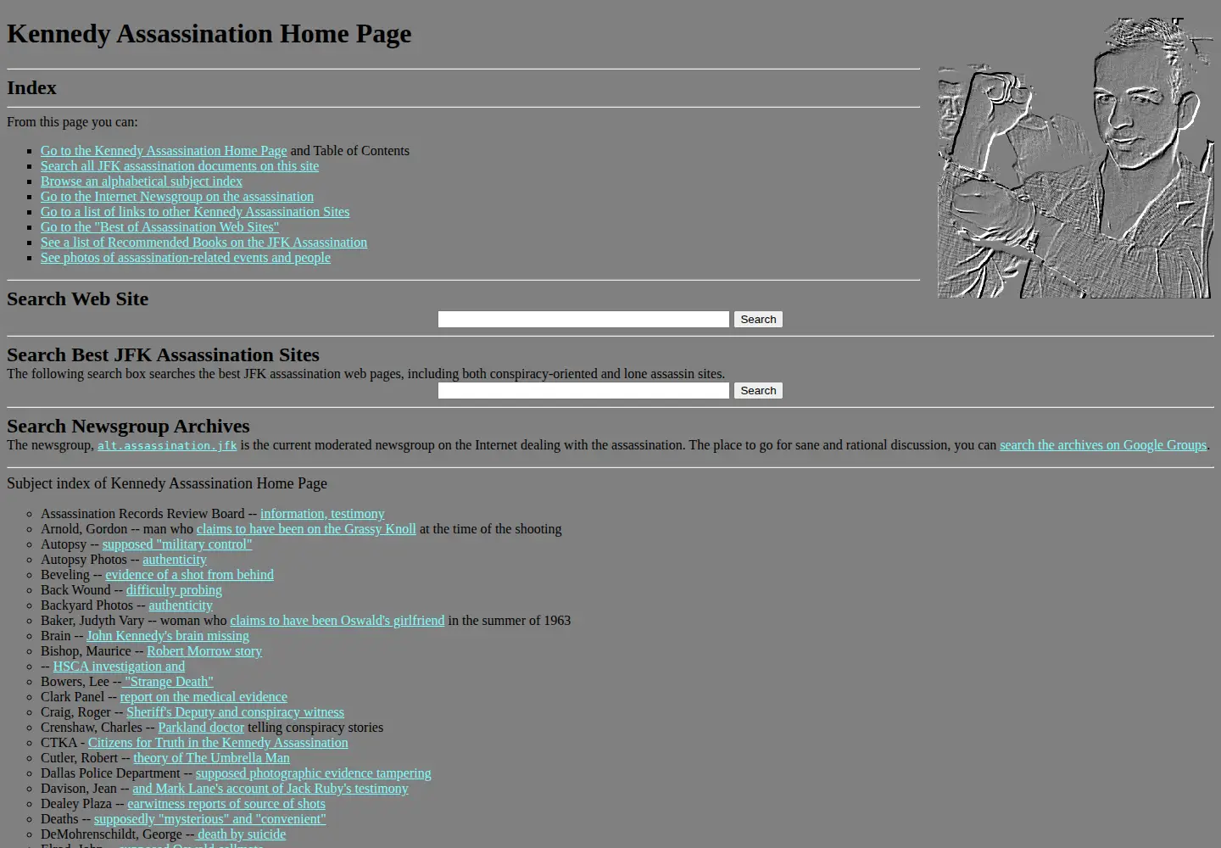Open 'claims to have been Oswald's girlfriend' link
This screenshot has height=848, width=1221.
click(337, 621)
